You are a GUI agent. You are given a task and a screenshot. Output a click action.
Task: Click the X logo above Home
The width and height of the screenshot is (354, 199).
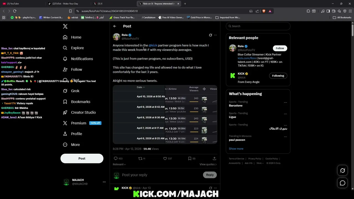pyautogui.click(x=65, y=26)
